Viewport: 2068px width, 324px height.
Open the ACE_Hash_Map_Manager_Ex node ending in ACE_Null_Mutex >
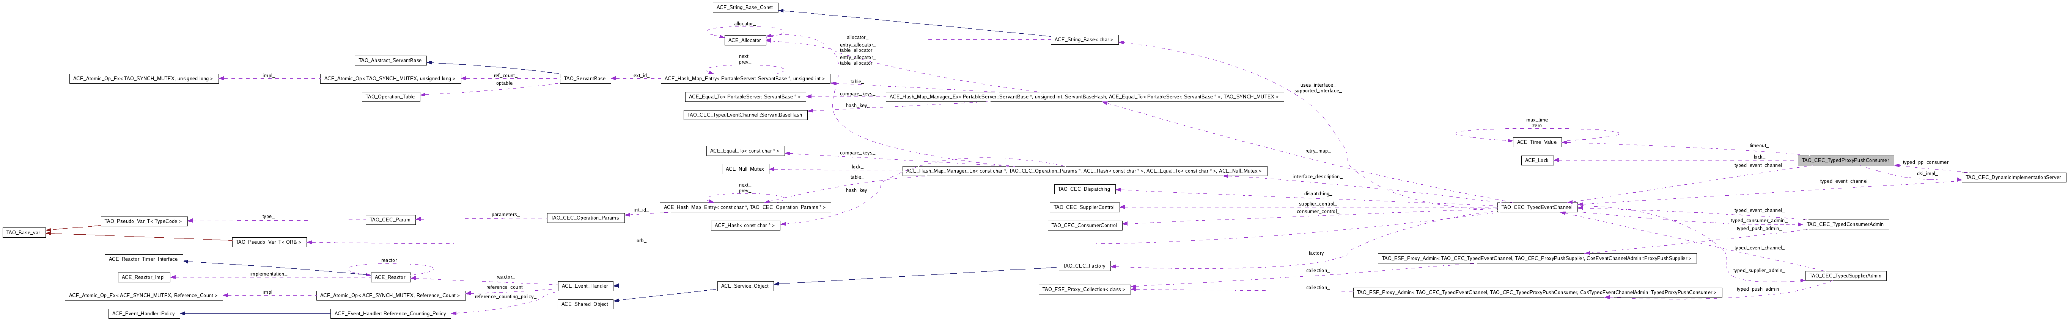tap(1084, 171)
